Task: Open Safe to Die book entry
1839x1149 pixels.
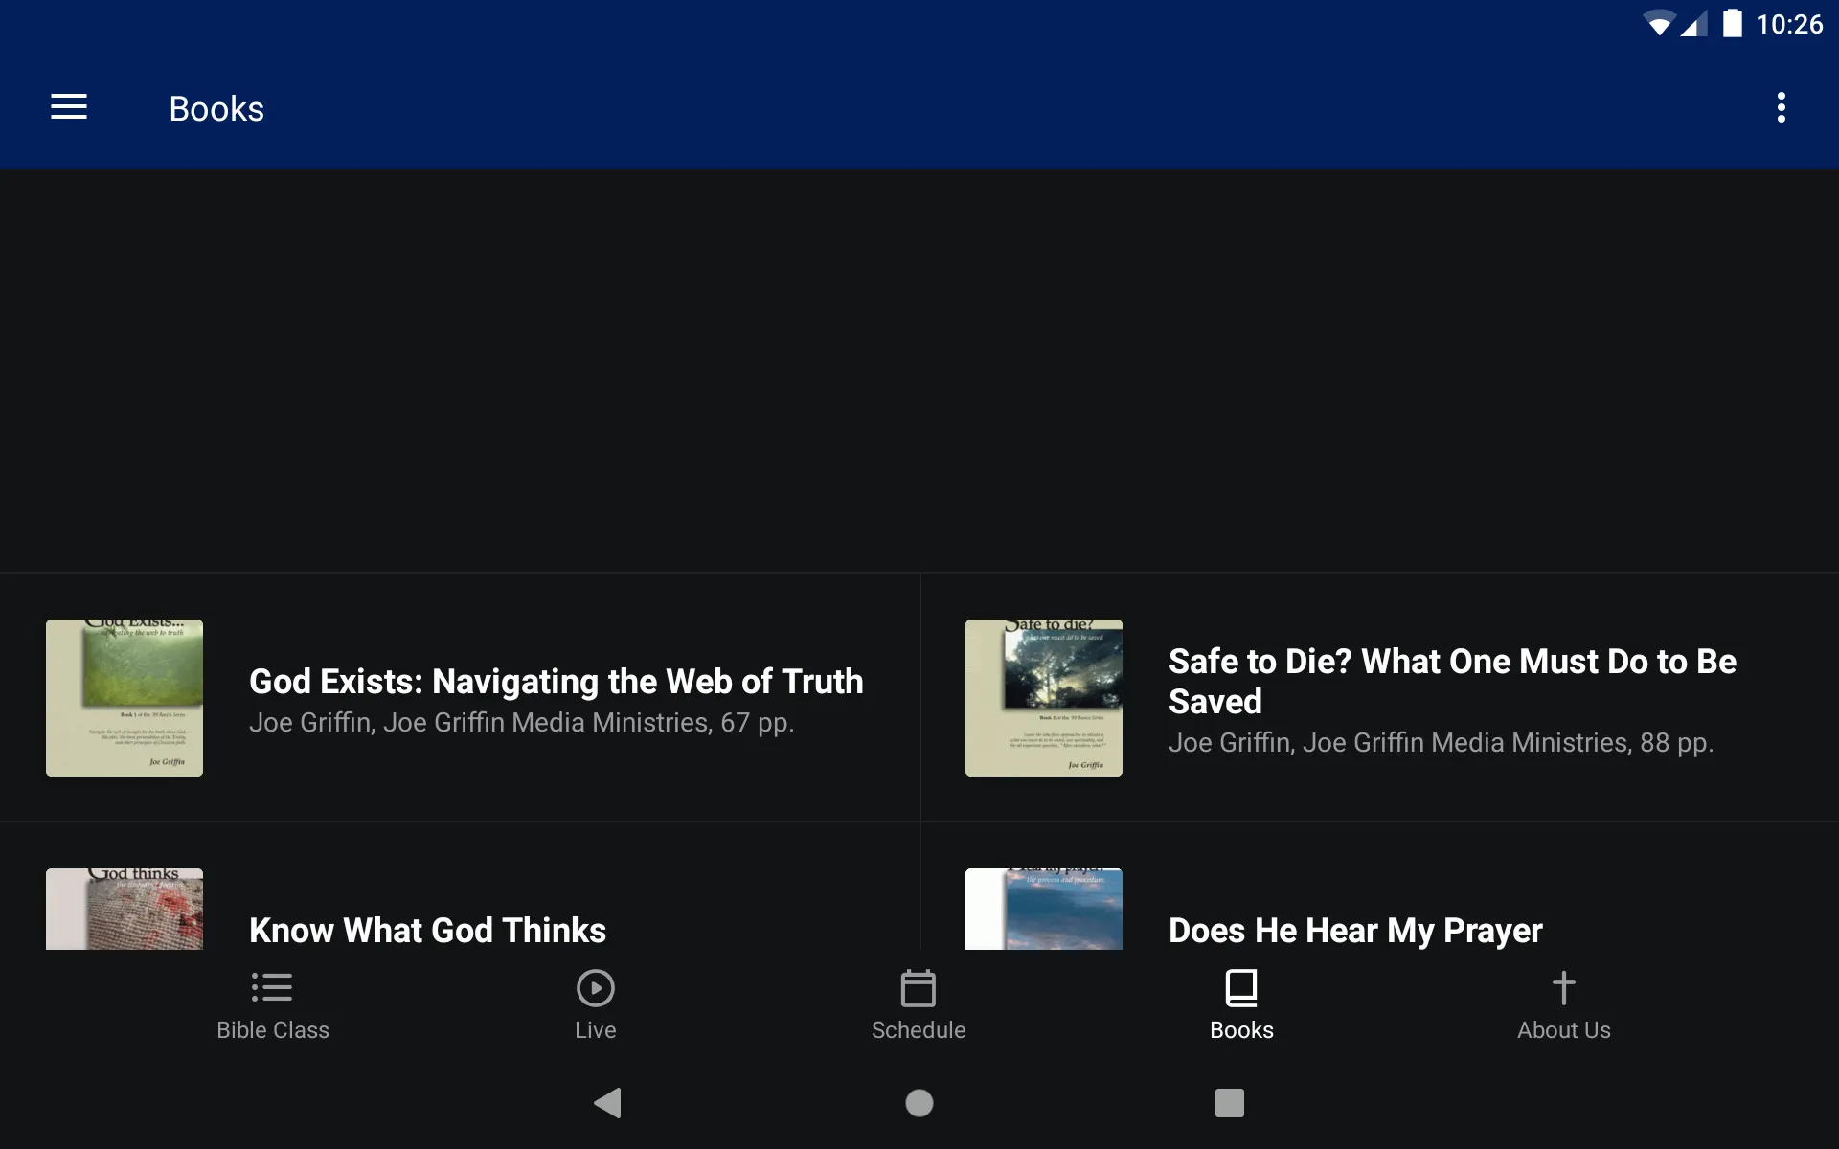Action: pyautogui.click(x=1378, y=698)
